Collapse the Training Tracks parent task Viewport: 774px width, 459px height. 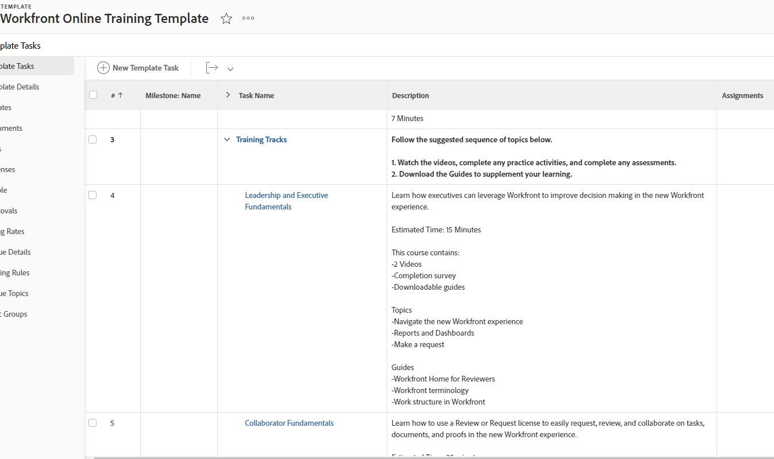[x=227, y=139]
